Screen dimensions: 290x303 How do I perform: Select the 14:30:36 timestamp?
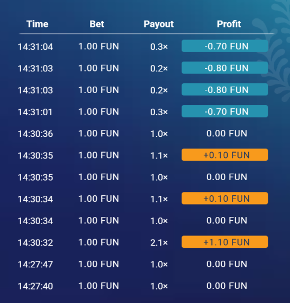tap(35, 134)
